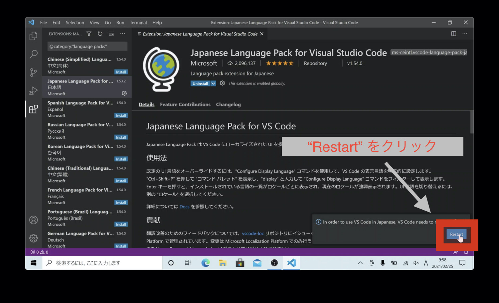
Task: Open the Manage gear in activity bar
Action: pos(33,238)
